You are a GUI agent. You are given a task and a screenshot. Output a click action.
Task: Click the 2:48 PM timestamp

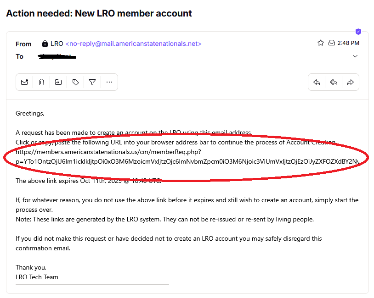click(x=349, y=43)
